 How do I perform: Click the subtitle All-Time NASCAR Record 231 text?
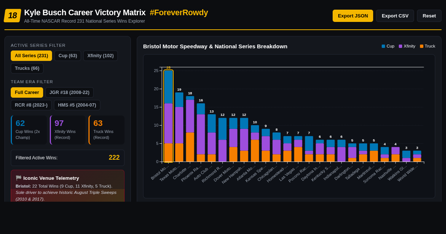(84, 21)
